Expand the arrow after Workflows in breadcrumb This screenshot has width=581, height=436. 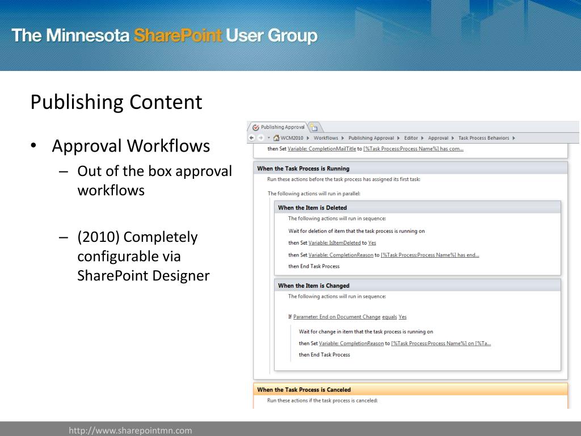pos(343,138)
